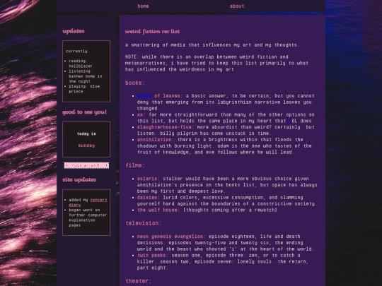Click the 'television:' section heading
This screenshot has width=382, height=286.
pos(144,223)
